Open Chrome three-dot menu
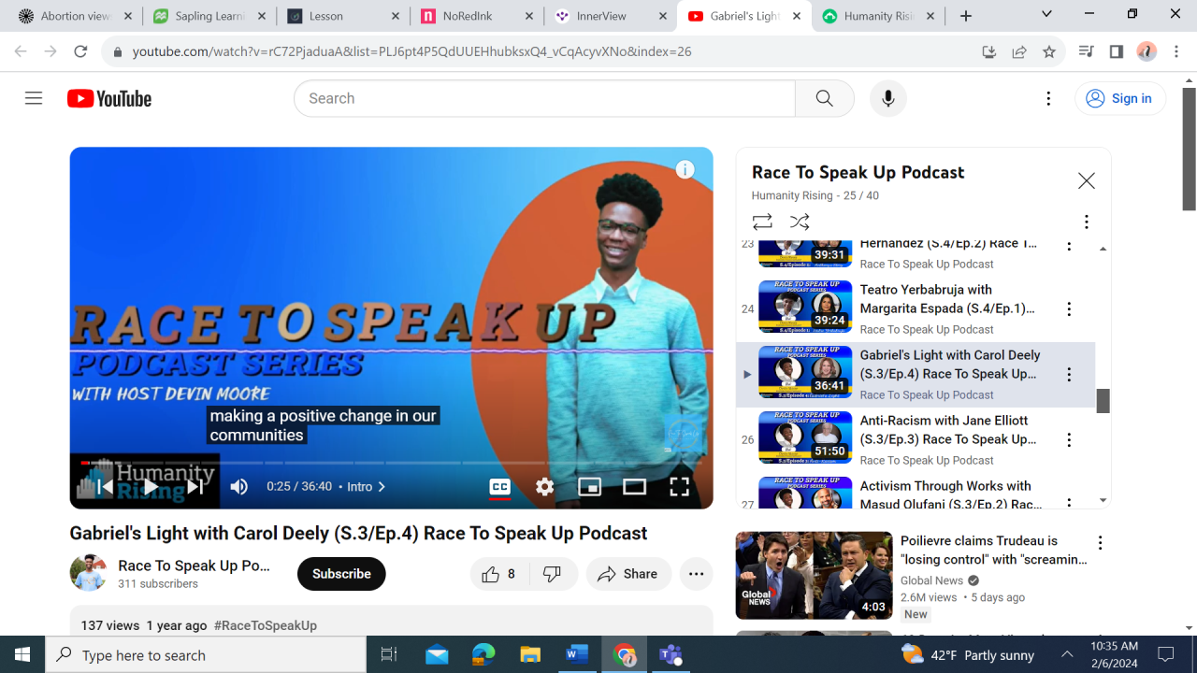1197x673 pixels. click(1176, 52)
